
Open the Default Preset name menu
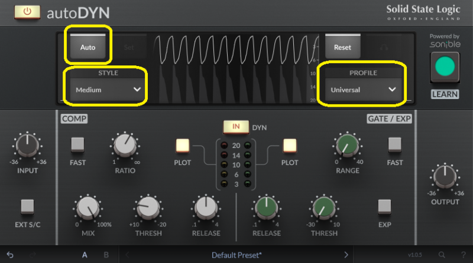pos(237,255)
